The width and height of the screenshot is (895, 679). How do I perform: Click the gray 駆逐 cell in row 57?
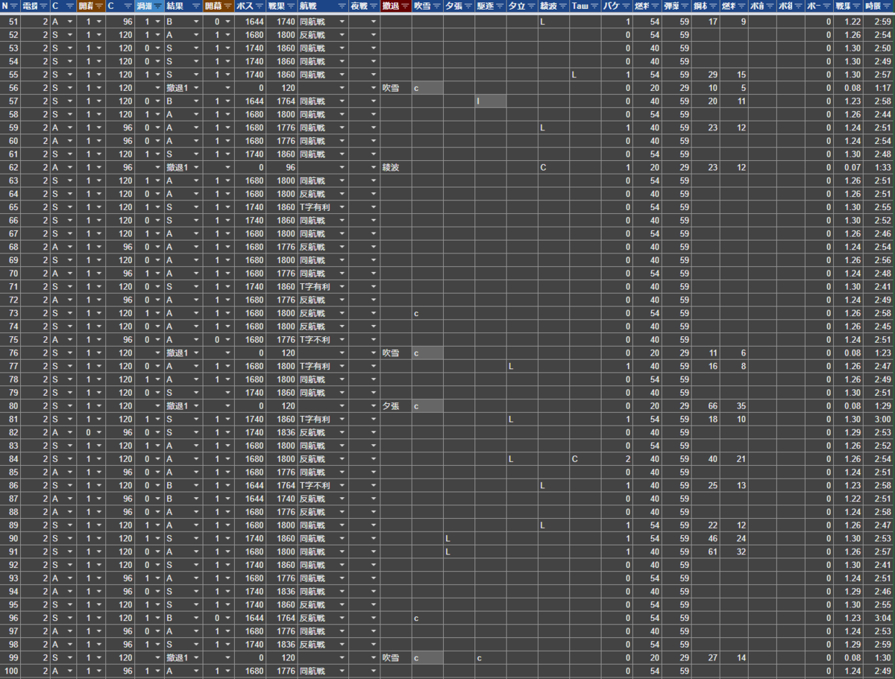pos(491,101)
